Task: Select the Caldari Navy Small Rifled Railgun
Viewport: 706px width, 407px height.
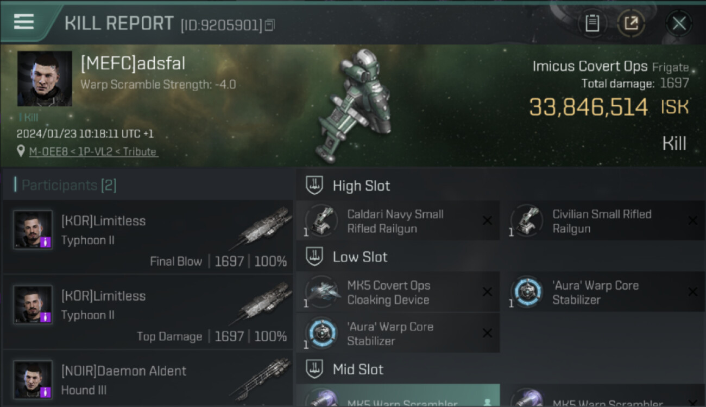Action: coord(398,221)
